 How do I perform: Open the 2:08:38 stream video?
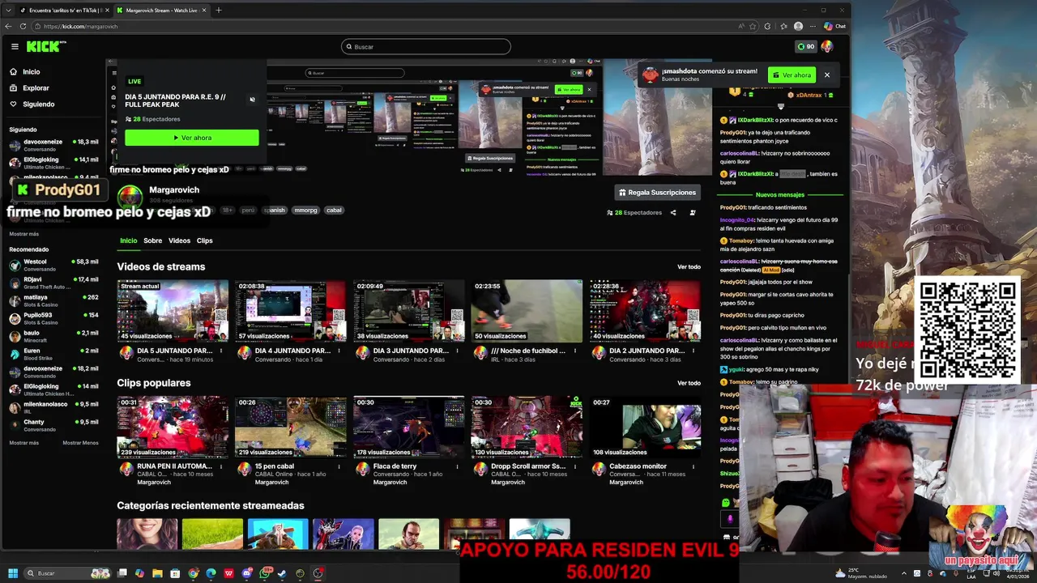tap(291, 311)
